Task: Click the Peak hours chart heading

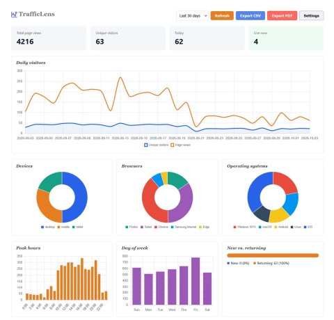Action: (x=29, y=248)
